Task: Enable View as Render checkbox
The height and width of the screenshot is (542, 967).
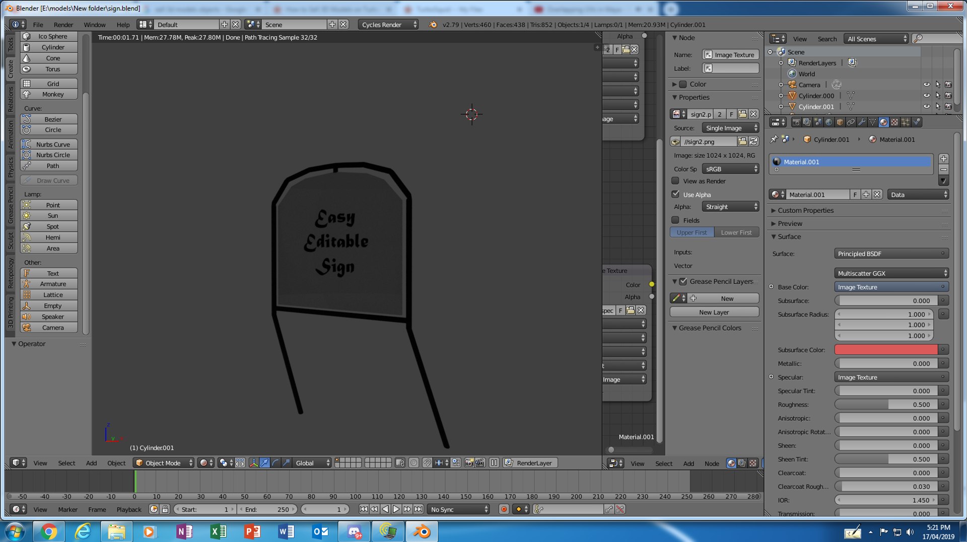Action: [x=675, y=181]
